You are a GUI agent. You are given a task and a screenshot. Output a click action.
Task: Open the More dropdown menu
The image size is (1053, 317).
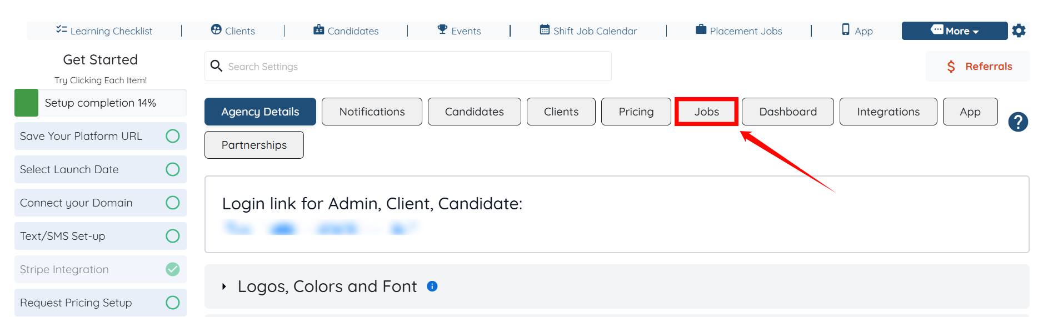coord(954,31)
